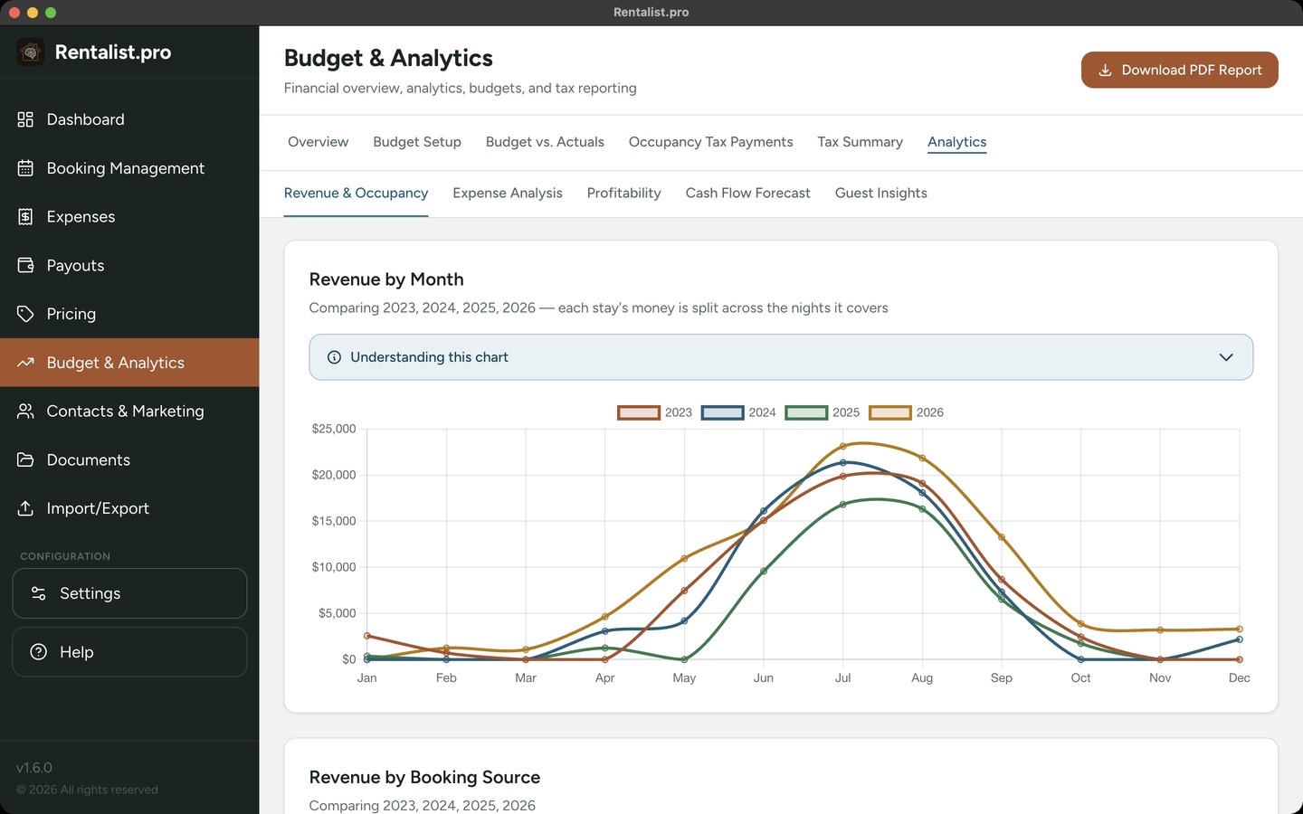This screenshot has width=1303, height=814.
Task: Click the July 2025 data point on green line
Action: click(x=842, y=505)
